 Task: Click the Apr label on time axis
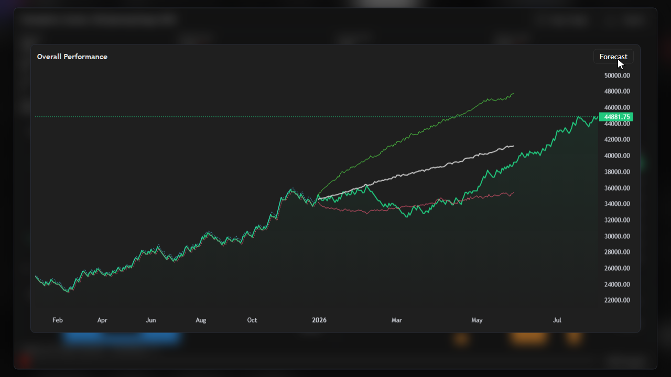point(102,320)
